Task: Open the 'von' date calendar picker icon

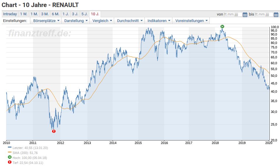Action: tap(245, 14)
